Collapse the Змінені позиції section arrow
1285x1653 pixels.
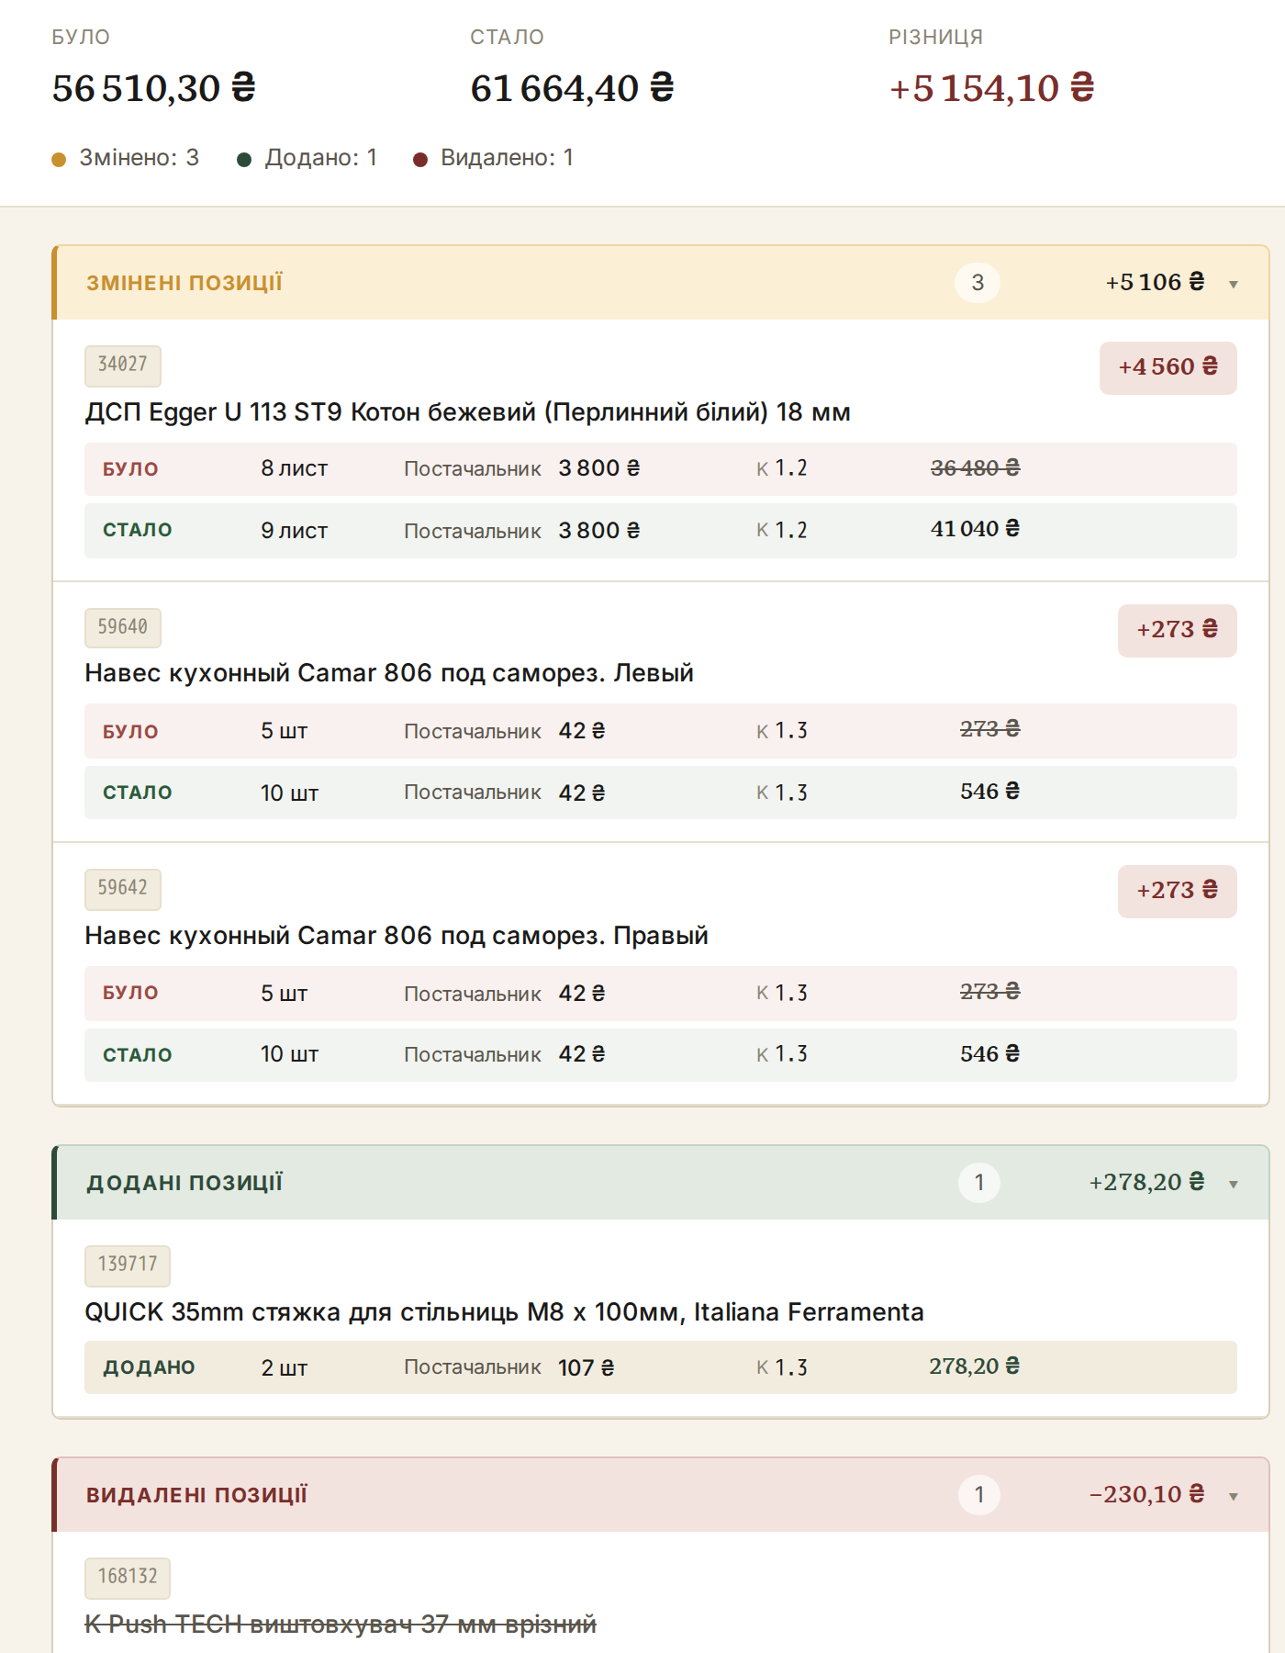click(1234, 284)
